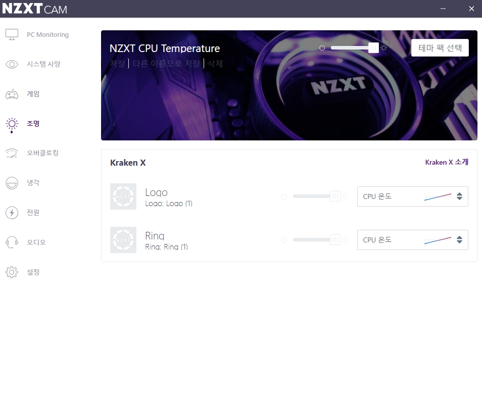Click the cooling icon for 냉각
Image resolution: width=482 pixels, height=398 pixels.
coord(12,183)
